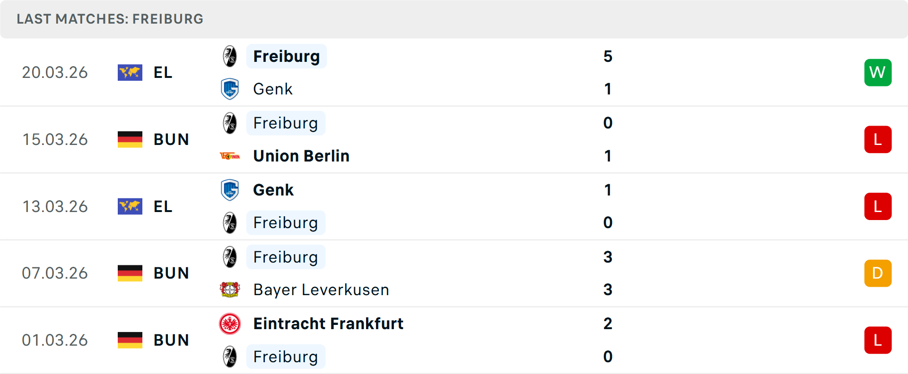Select the Genk club logo in the first match row
The image size is (908, 374).
coord(230,88)
